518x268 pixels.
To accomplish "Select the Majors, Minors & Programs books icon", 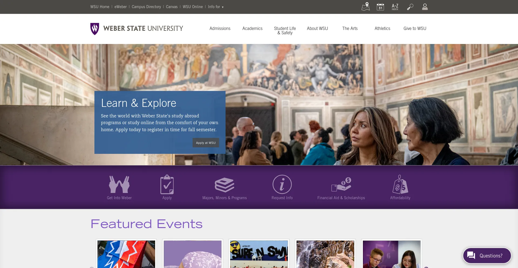I will pos(224,184).
